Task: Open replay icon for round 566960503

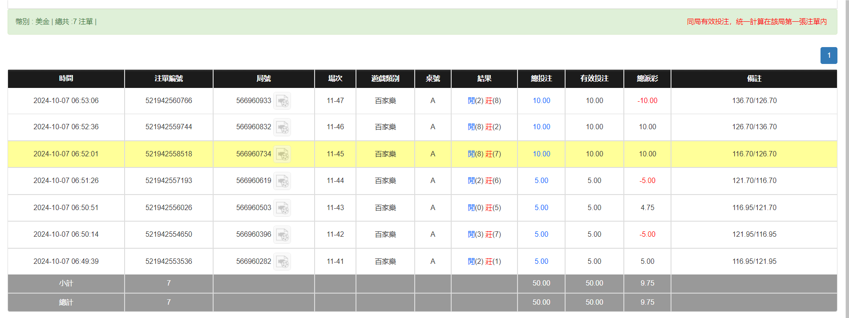Action: click(282, 208)
